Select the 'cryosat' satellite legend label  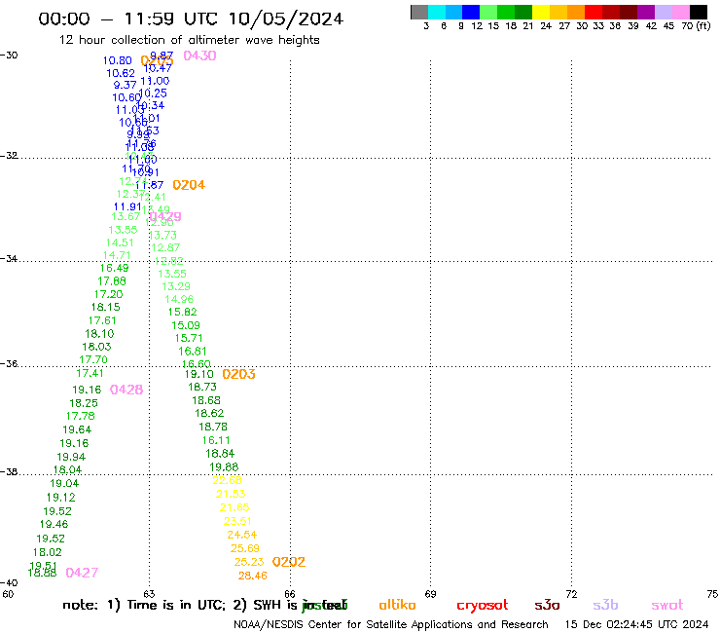point(483,606)
